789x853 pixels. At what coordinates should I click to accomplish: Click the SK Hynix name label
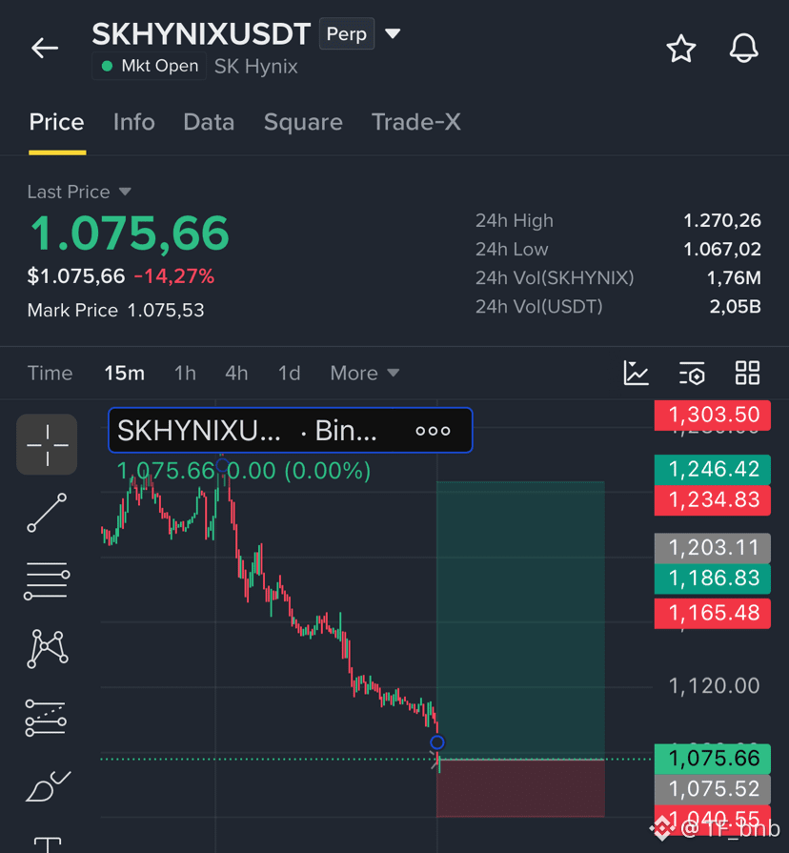(x=255, y=67)
